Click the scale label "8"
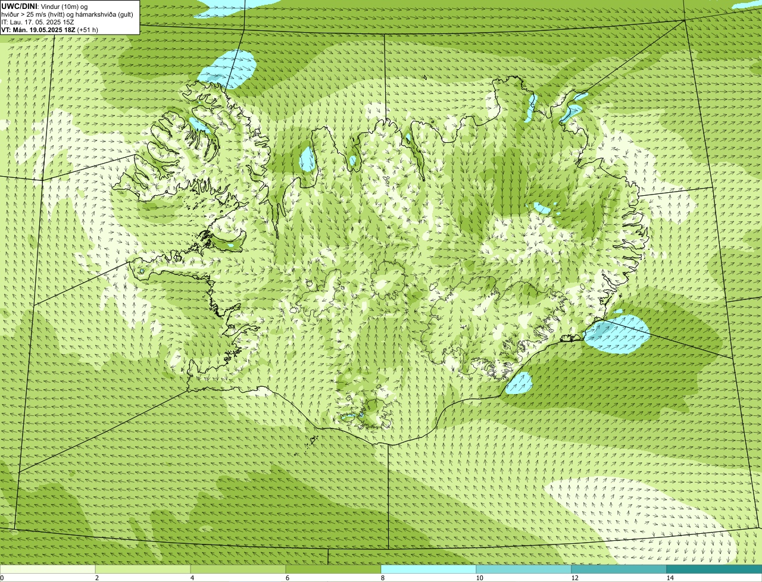Screen dimensions: 762x582 tap(382, 578)
